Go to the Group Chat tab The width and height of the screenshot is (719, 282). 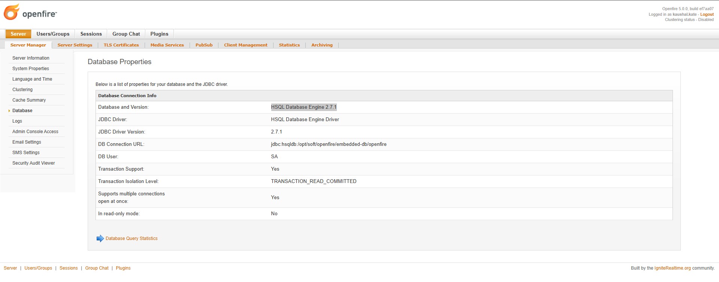126,34
